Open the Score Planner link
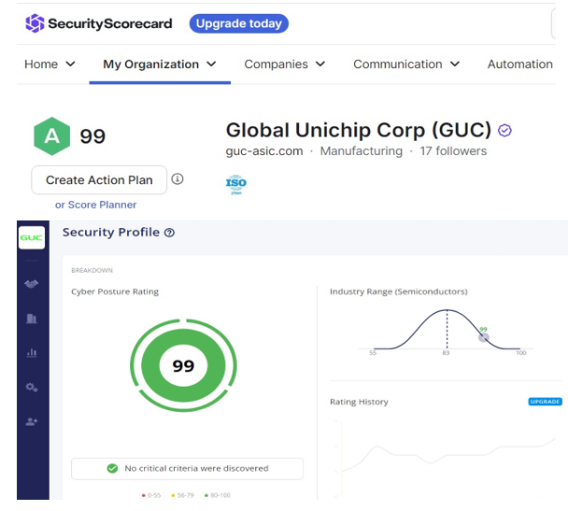This screenshot has width=568, height=511. tap(95, 205)
